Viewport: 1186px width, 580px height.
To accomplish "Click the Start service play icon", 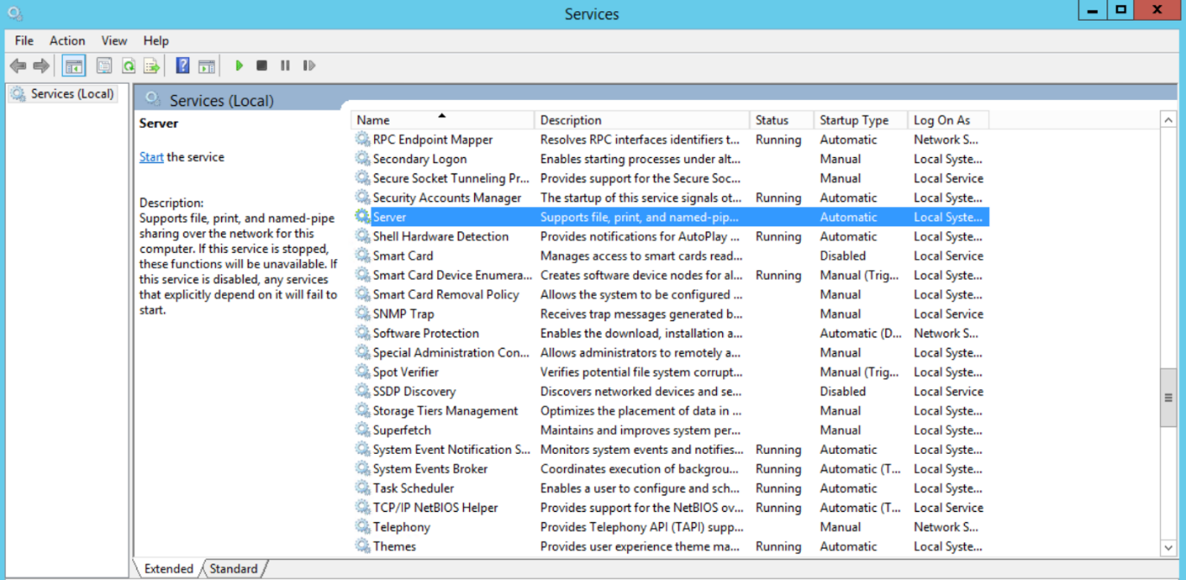I will (239, 65).
